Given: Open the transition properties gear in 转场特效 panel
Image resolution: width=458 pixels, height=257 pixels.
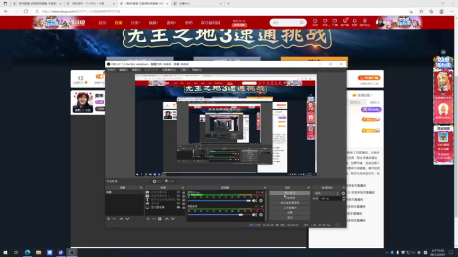Looking at the screenshot, I should coord(343,193).
